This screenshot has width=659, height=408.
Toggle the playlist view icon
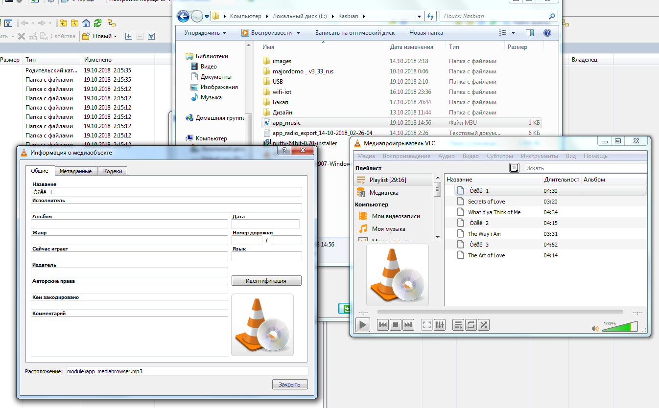pos(458,325)
